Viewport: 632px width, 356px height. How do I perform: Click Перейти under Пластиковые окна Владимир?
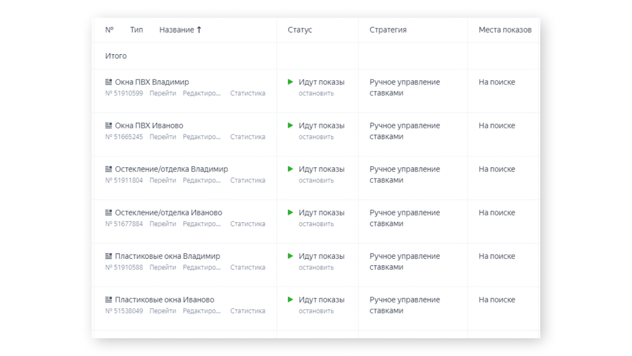[x=163, y=267]
